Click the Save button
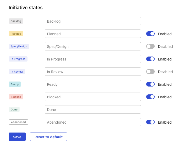Screen dimensions: 193x147 17,137
